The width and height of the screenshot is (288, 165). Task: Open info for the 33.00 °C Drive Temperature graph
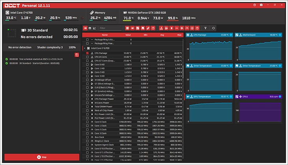(x=231, y=66)
